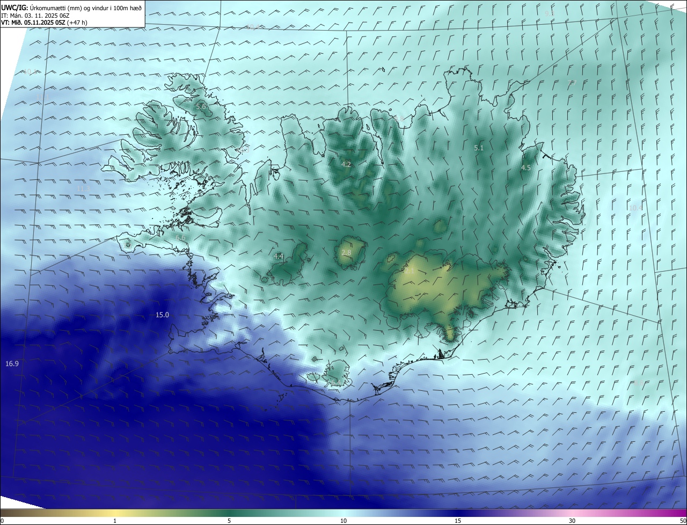Click the 4.2 value on the map

point(346,164)
